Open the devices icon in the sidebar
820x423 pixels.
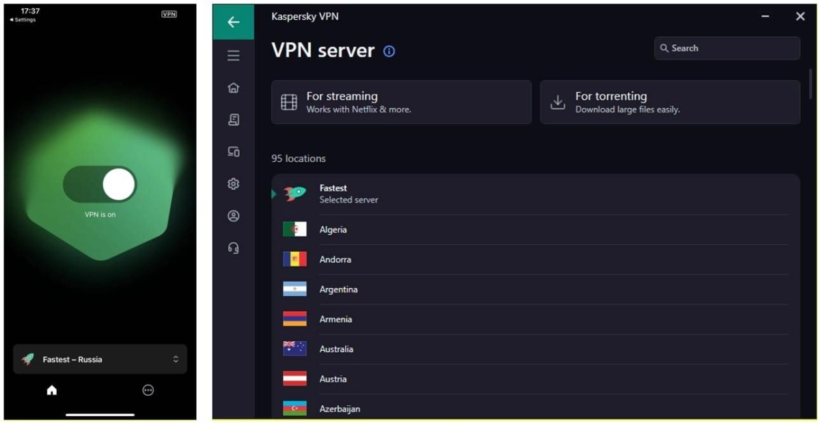[x=233, y=152]
